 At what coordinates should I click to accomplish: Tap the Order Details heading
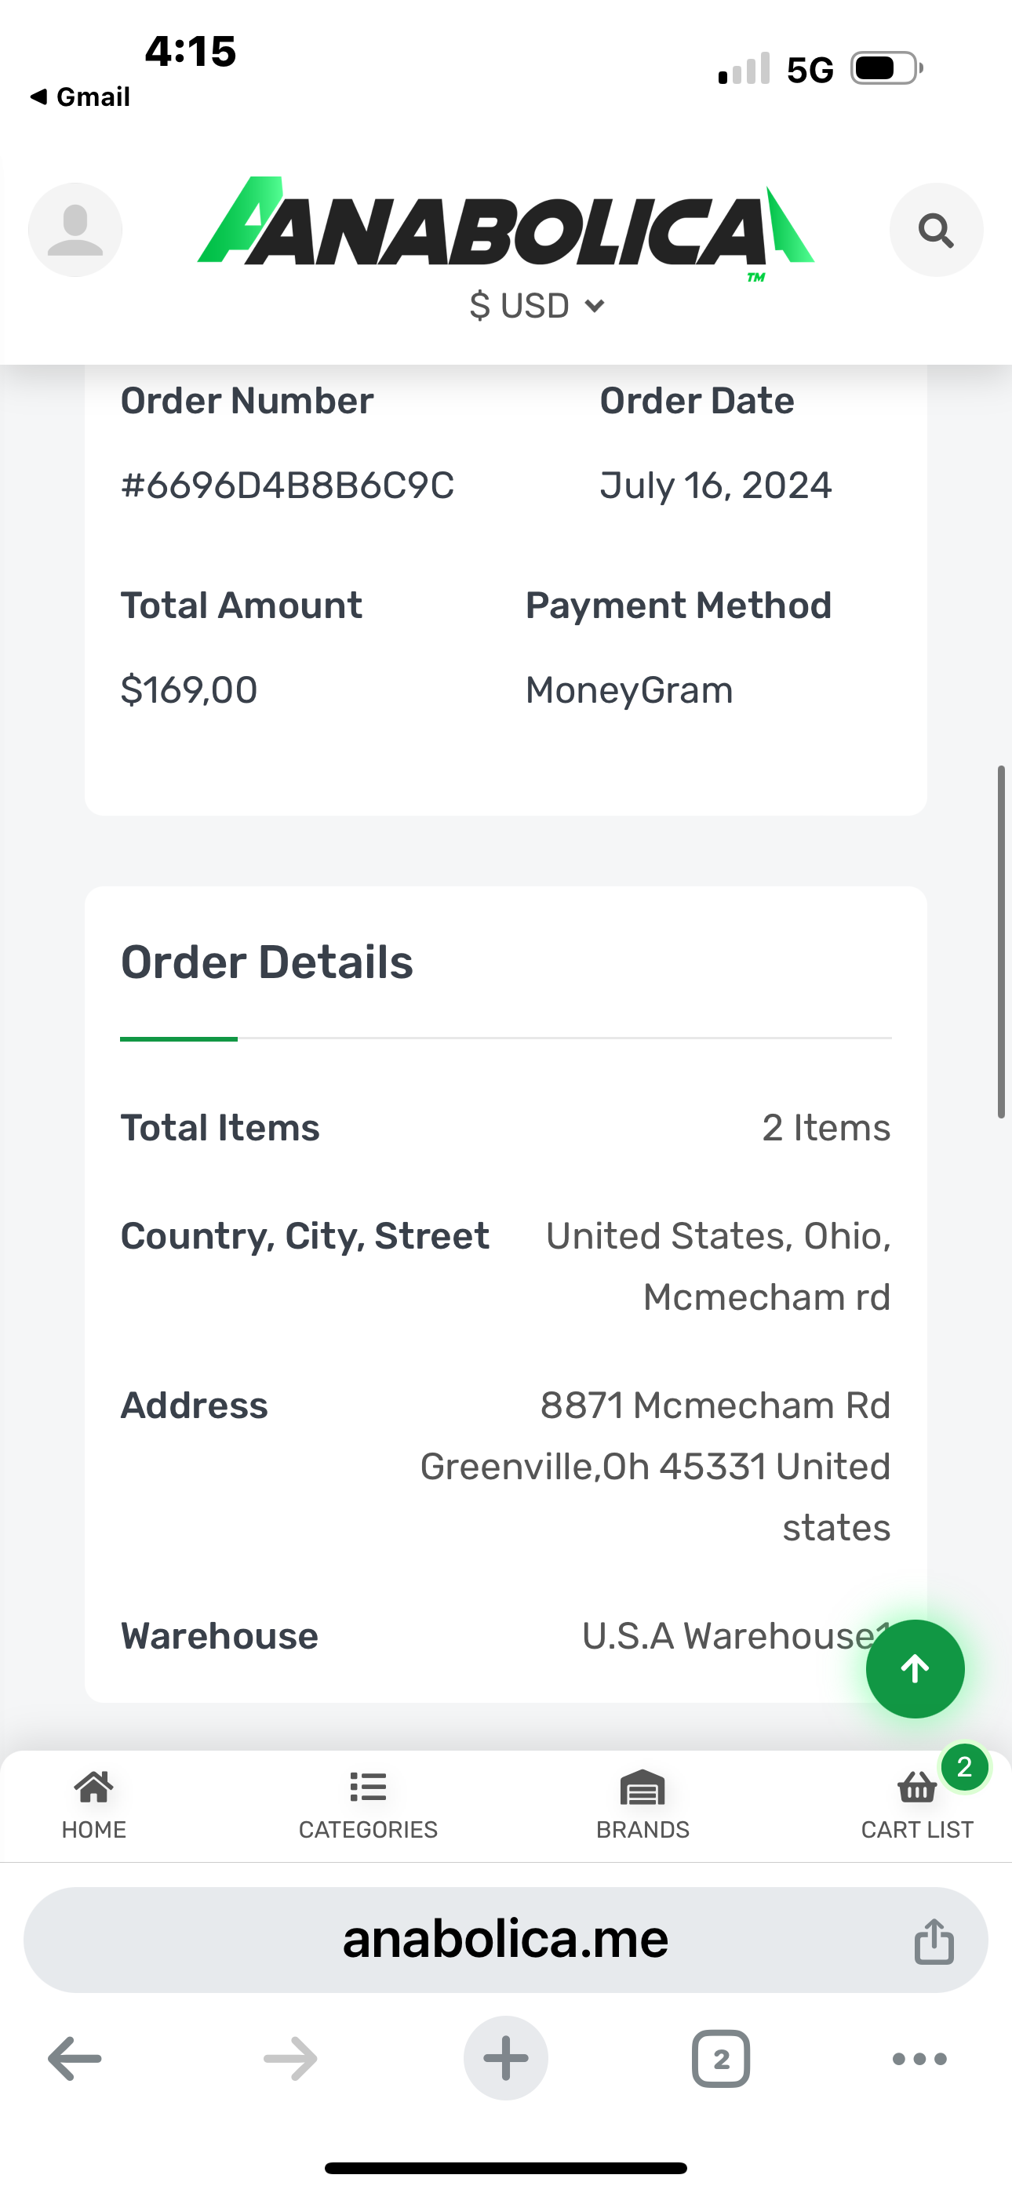pyautogui.click(x=267, y=962)
